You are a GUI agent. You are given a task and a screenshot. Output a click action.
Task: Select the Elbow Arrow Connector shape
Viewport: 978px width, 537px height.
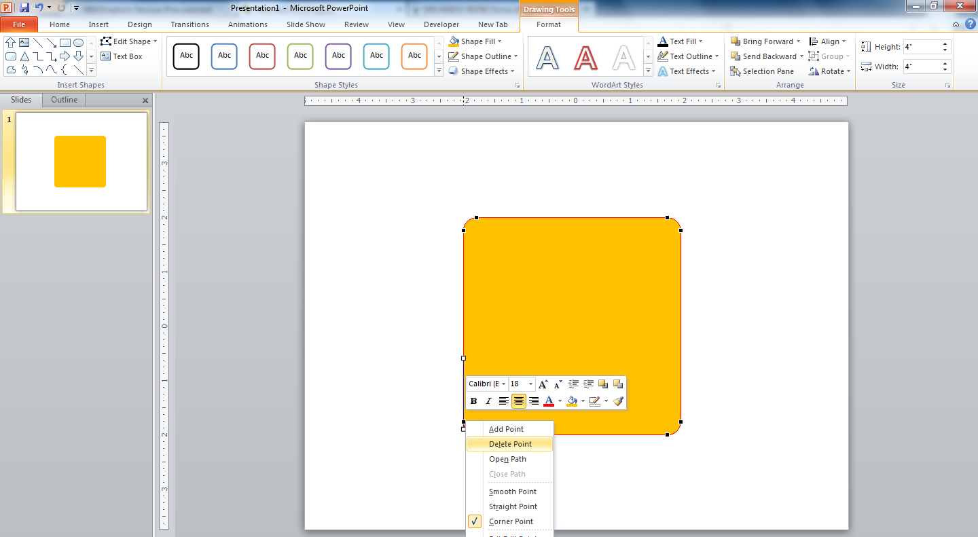point(52,56)
